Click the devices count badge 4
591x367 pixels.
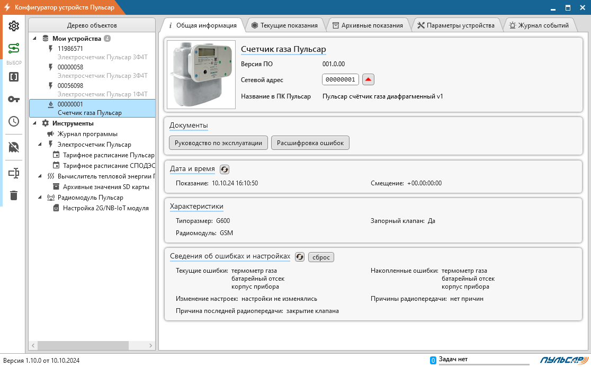point(108,39)
